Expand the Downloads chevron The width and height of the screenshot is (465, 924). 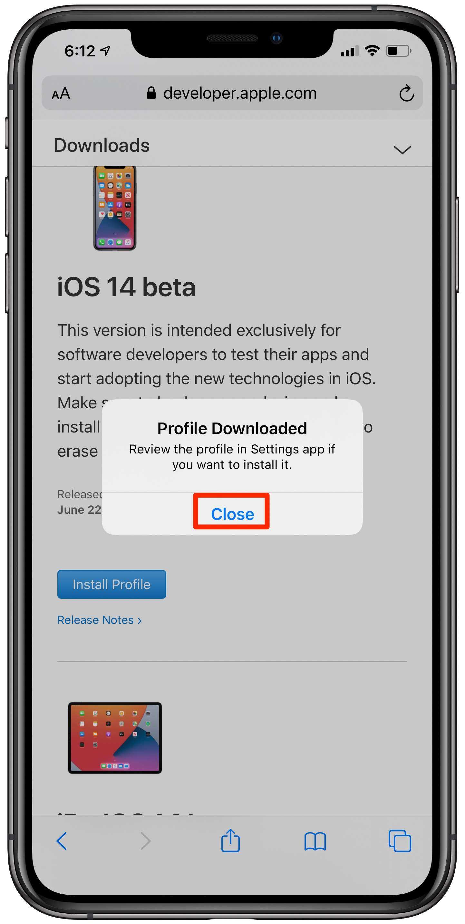[402, 150]
